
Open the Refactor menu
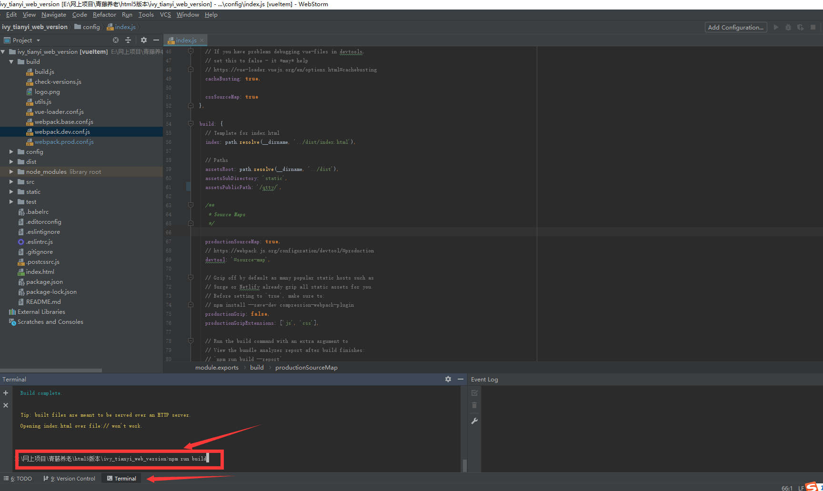point(104,15)
